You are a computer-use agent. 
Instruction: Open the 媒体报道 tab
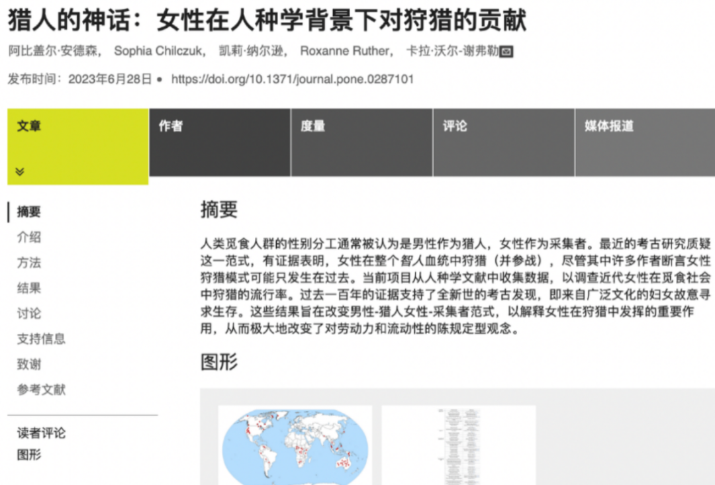click(x=645, y=142)
